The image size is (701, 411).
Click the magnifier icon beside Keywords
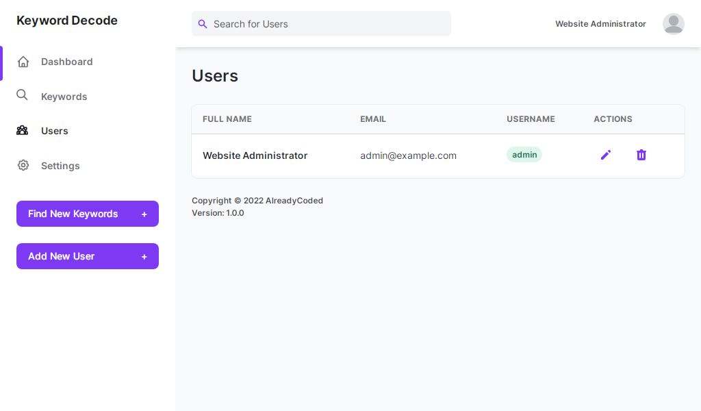point(23,95)
